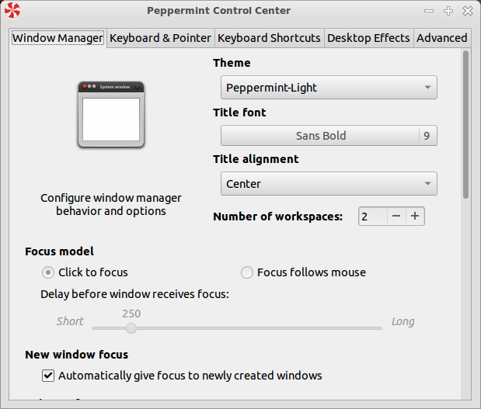Image resolution: width=481 pixels, height=409 pixels.
Task: Close the Peppermint Control Center window
Action: click(x=468, y=11)
